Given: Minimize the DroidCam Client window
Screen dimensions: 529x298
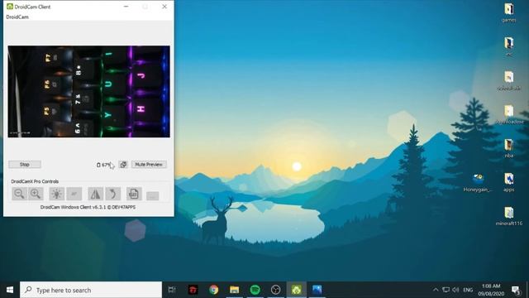Looking at the screenshot, I should pyautogui.click(x=126, y=7).
